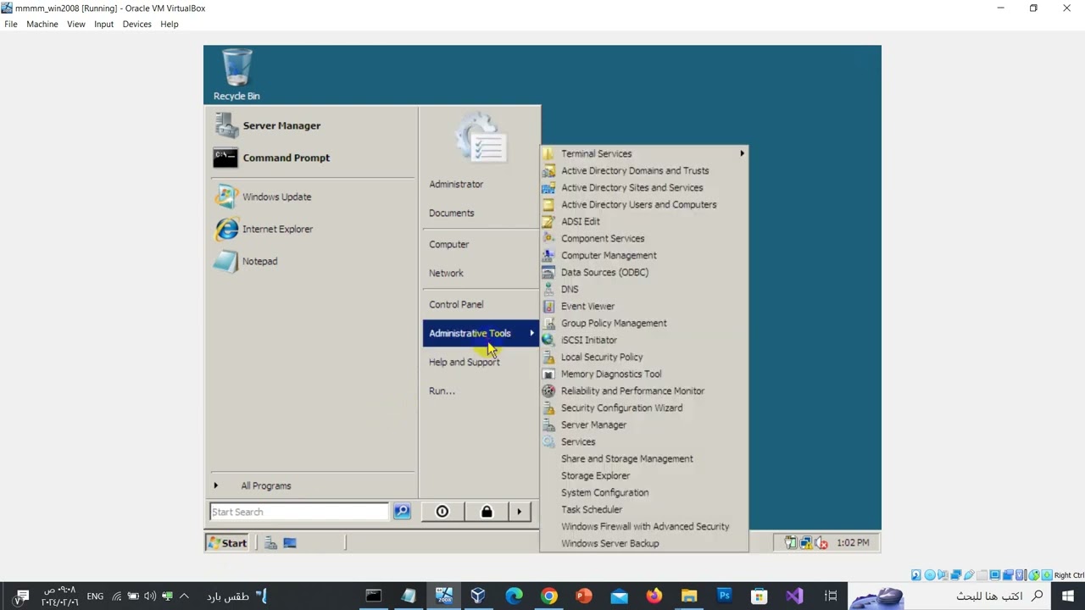Open Active Directory Domains and Trusts
The height and width of the screenshot is (610, 1085).
point(644,170)
